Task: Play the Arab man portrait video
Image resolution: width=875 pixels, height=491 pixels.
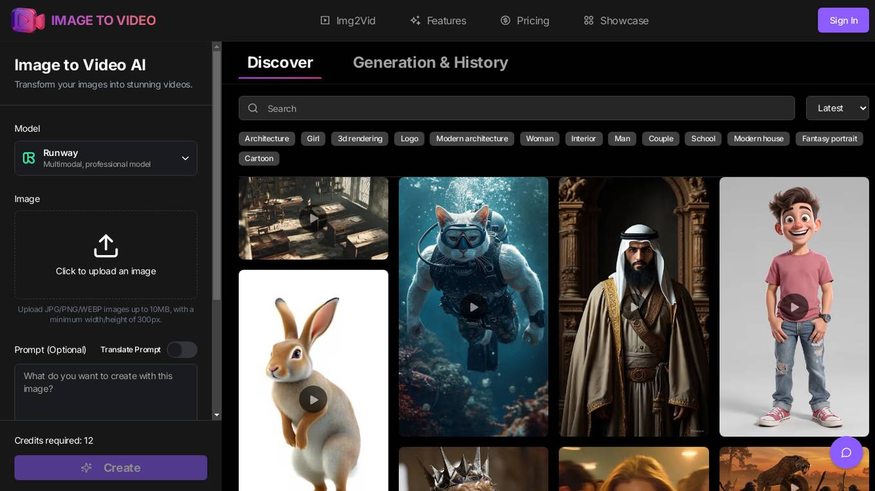Action: click(634, 307)
